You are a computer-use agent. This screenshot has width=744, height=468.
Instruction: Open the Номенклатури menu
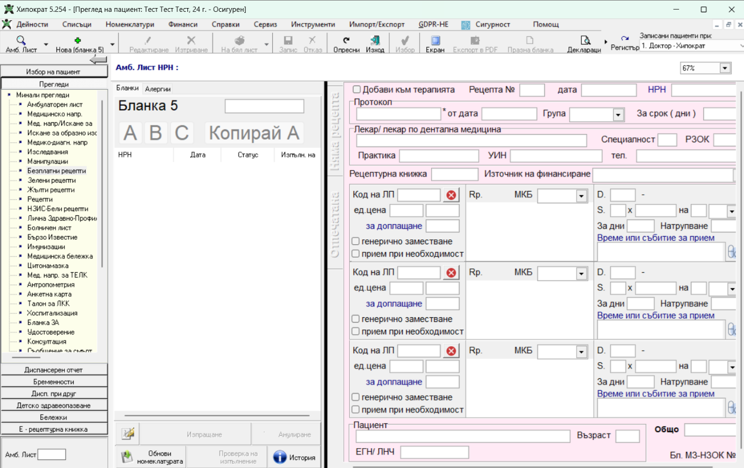pyautogui.click(x=130, y=25)
